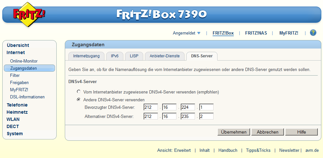This screenshot has height=158, width=323.
Task: Expand the Angemeldet dropdown arrow
Action: 199,33
